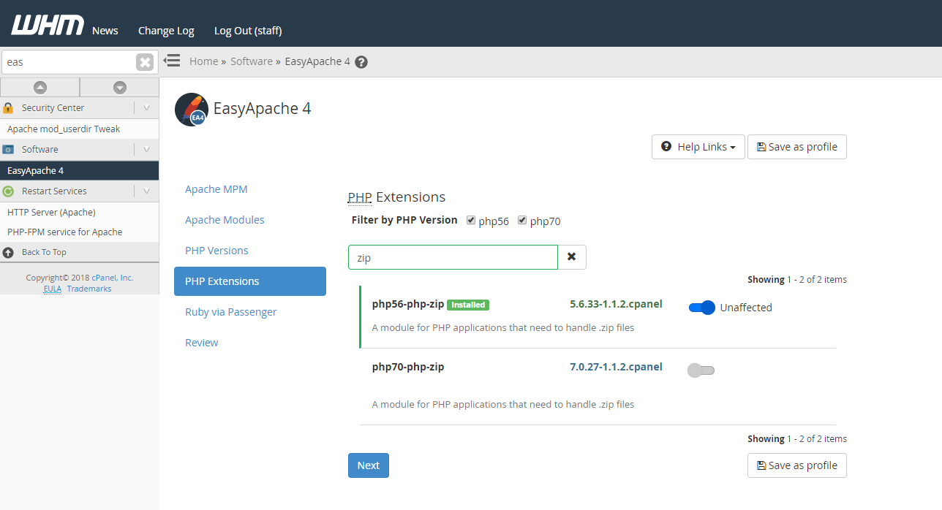Click the WHM logo
Screen dimensions: 942x510
48,26
